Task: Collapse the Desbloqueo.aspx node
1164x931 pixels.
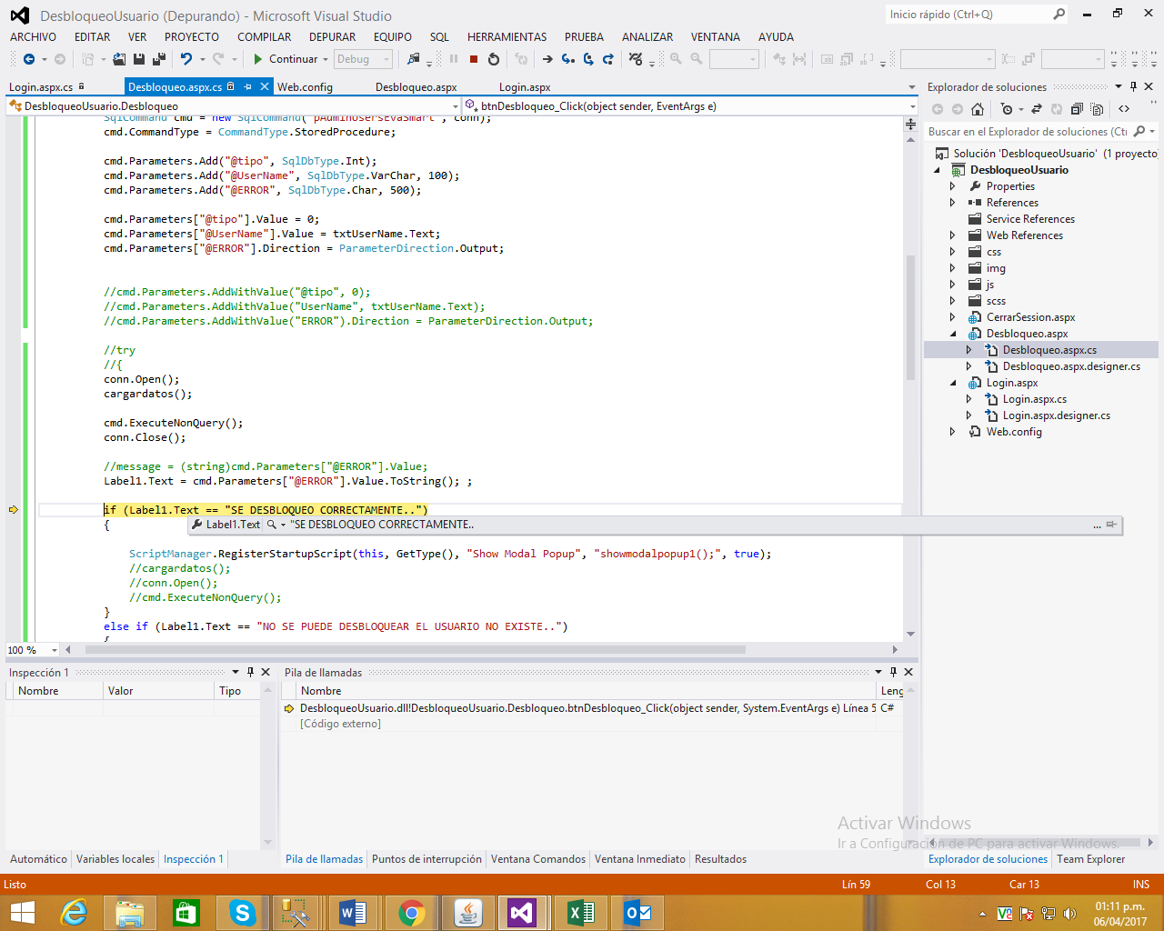Action: coord(953,334)
